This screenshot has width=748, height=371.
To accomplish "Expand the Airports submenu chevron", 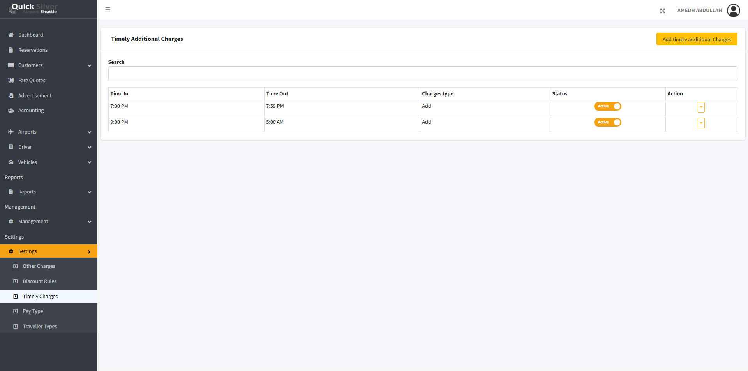I will pyautogui.click(x=89, y=132).
